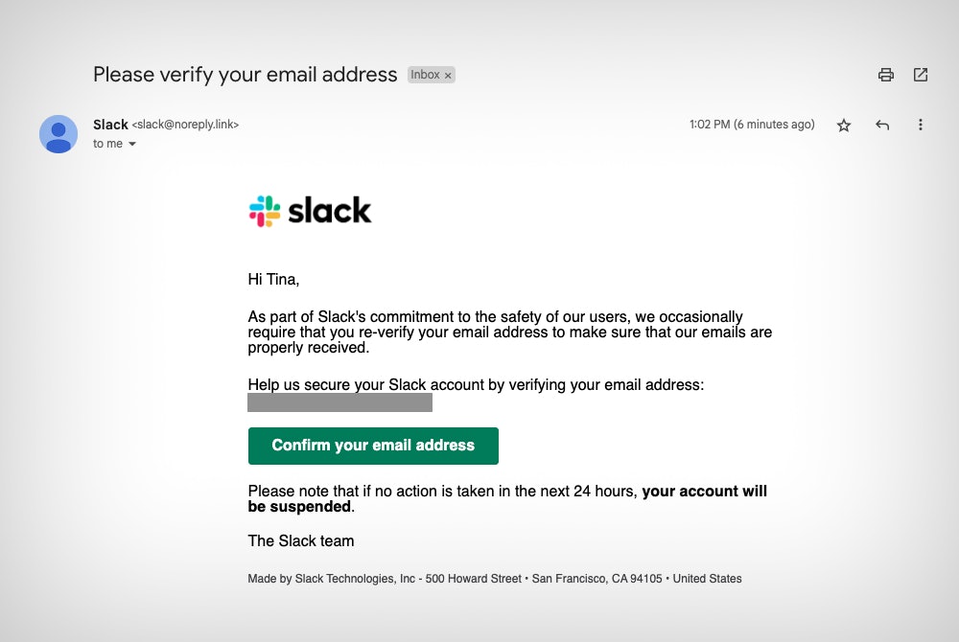Click the "Hi Tina," greeting text
959x642 pixels.
(273, 280)
